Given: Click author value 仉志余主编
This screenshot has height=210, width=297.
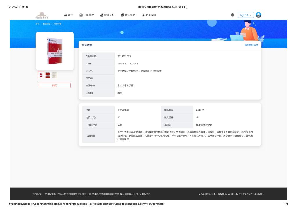Looking at the screenshot, I should 123,110.
